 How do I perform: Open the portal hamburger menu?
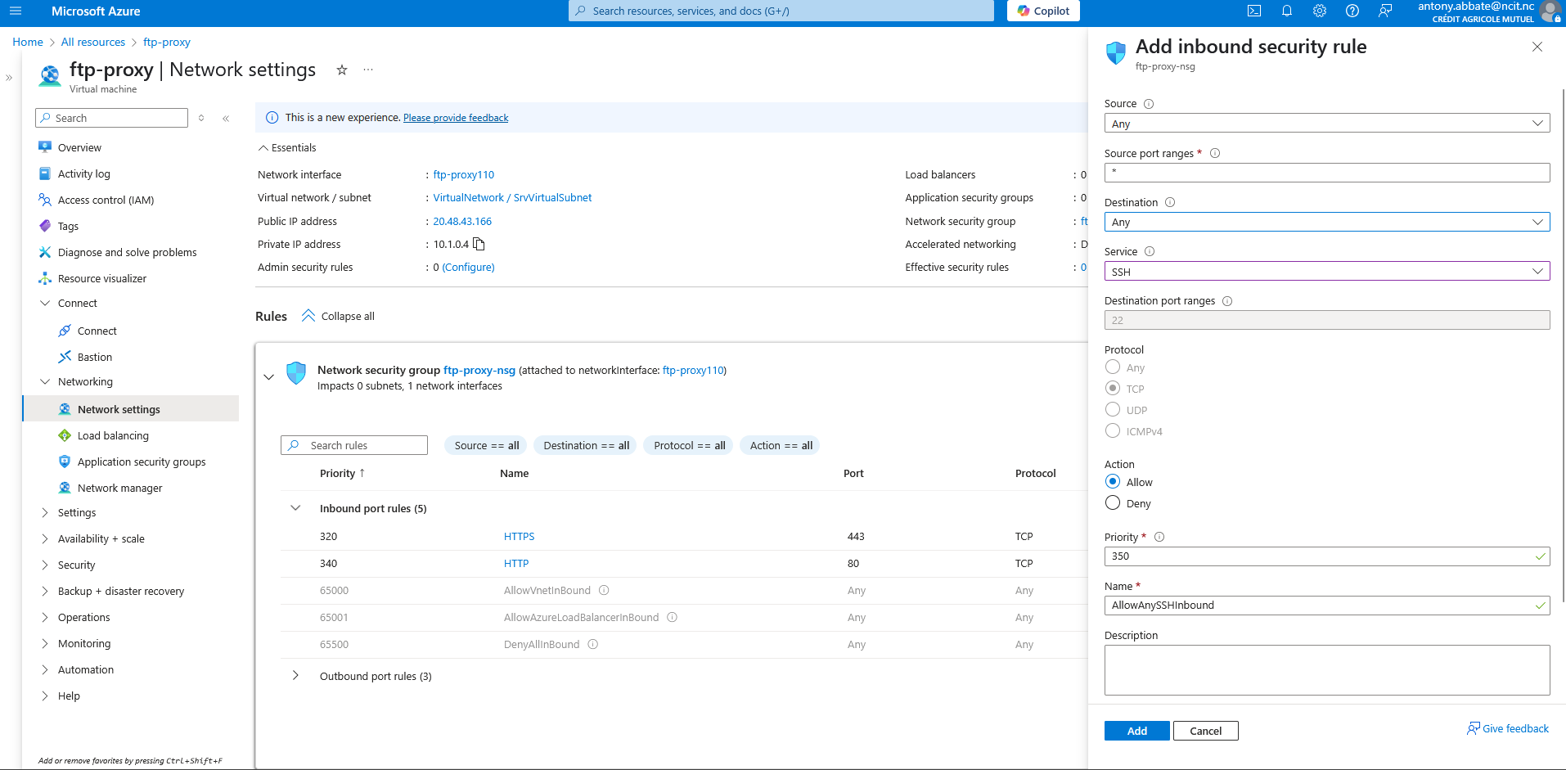click(16, 11)
